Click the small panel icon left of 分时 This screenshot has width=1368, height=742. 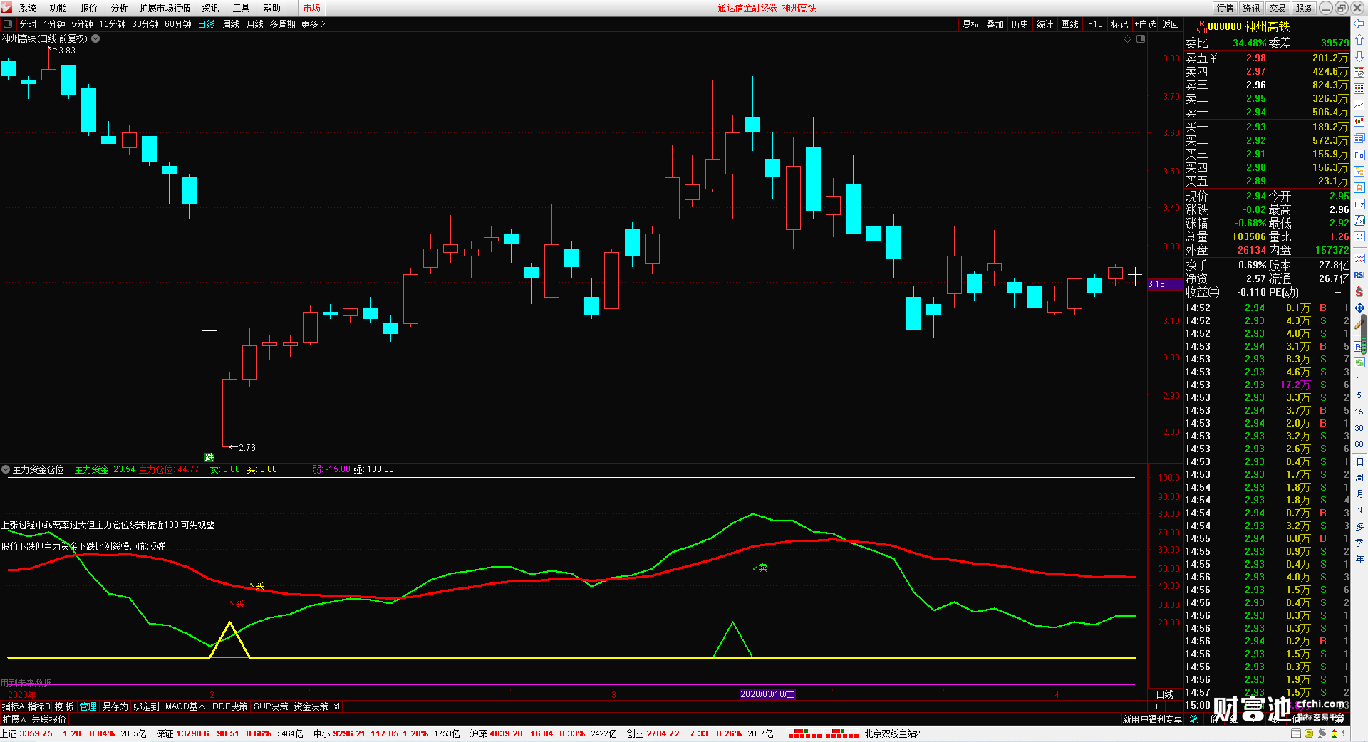pos(8,24)
